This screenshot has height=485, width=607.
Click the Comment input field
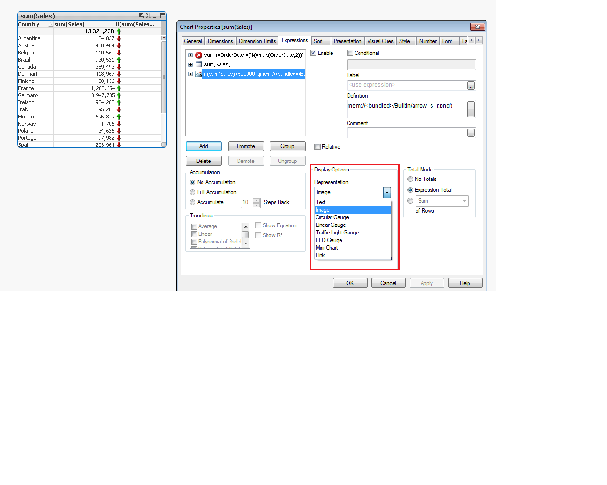pyautogui.click(x=407, y=133)
